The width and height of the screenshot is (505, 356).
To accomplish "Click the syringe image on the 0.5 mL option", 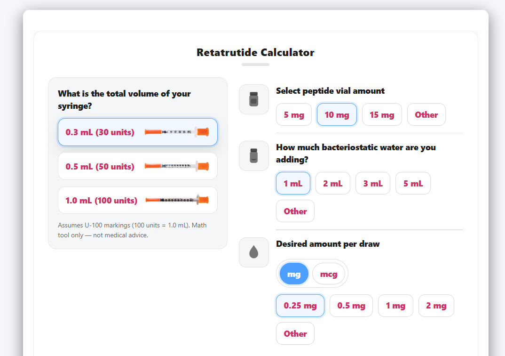I will (178, 166).
